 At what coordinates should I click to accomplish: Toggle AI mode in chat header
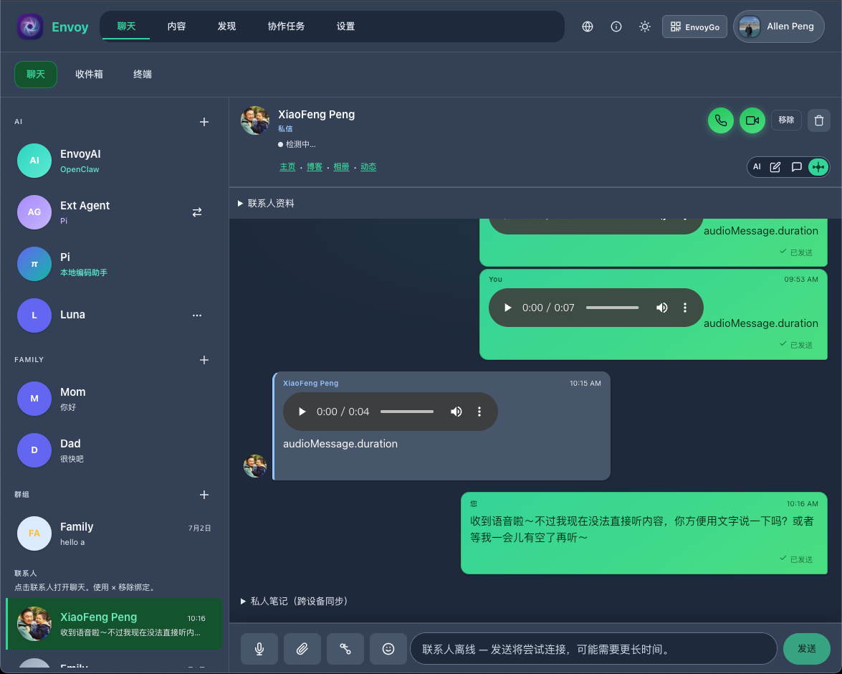click(x=757, y=167)
